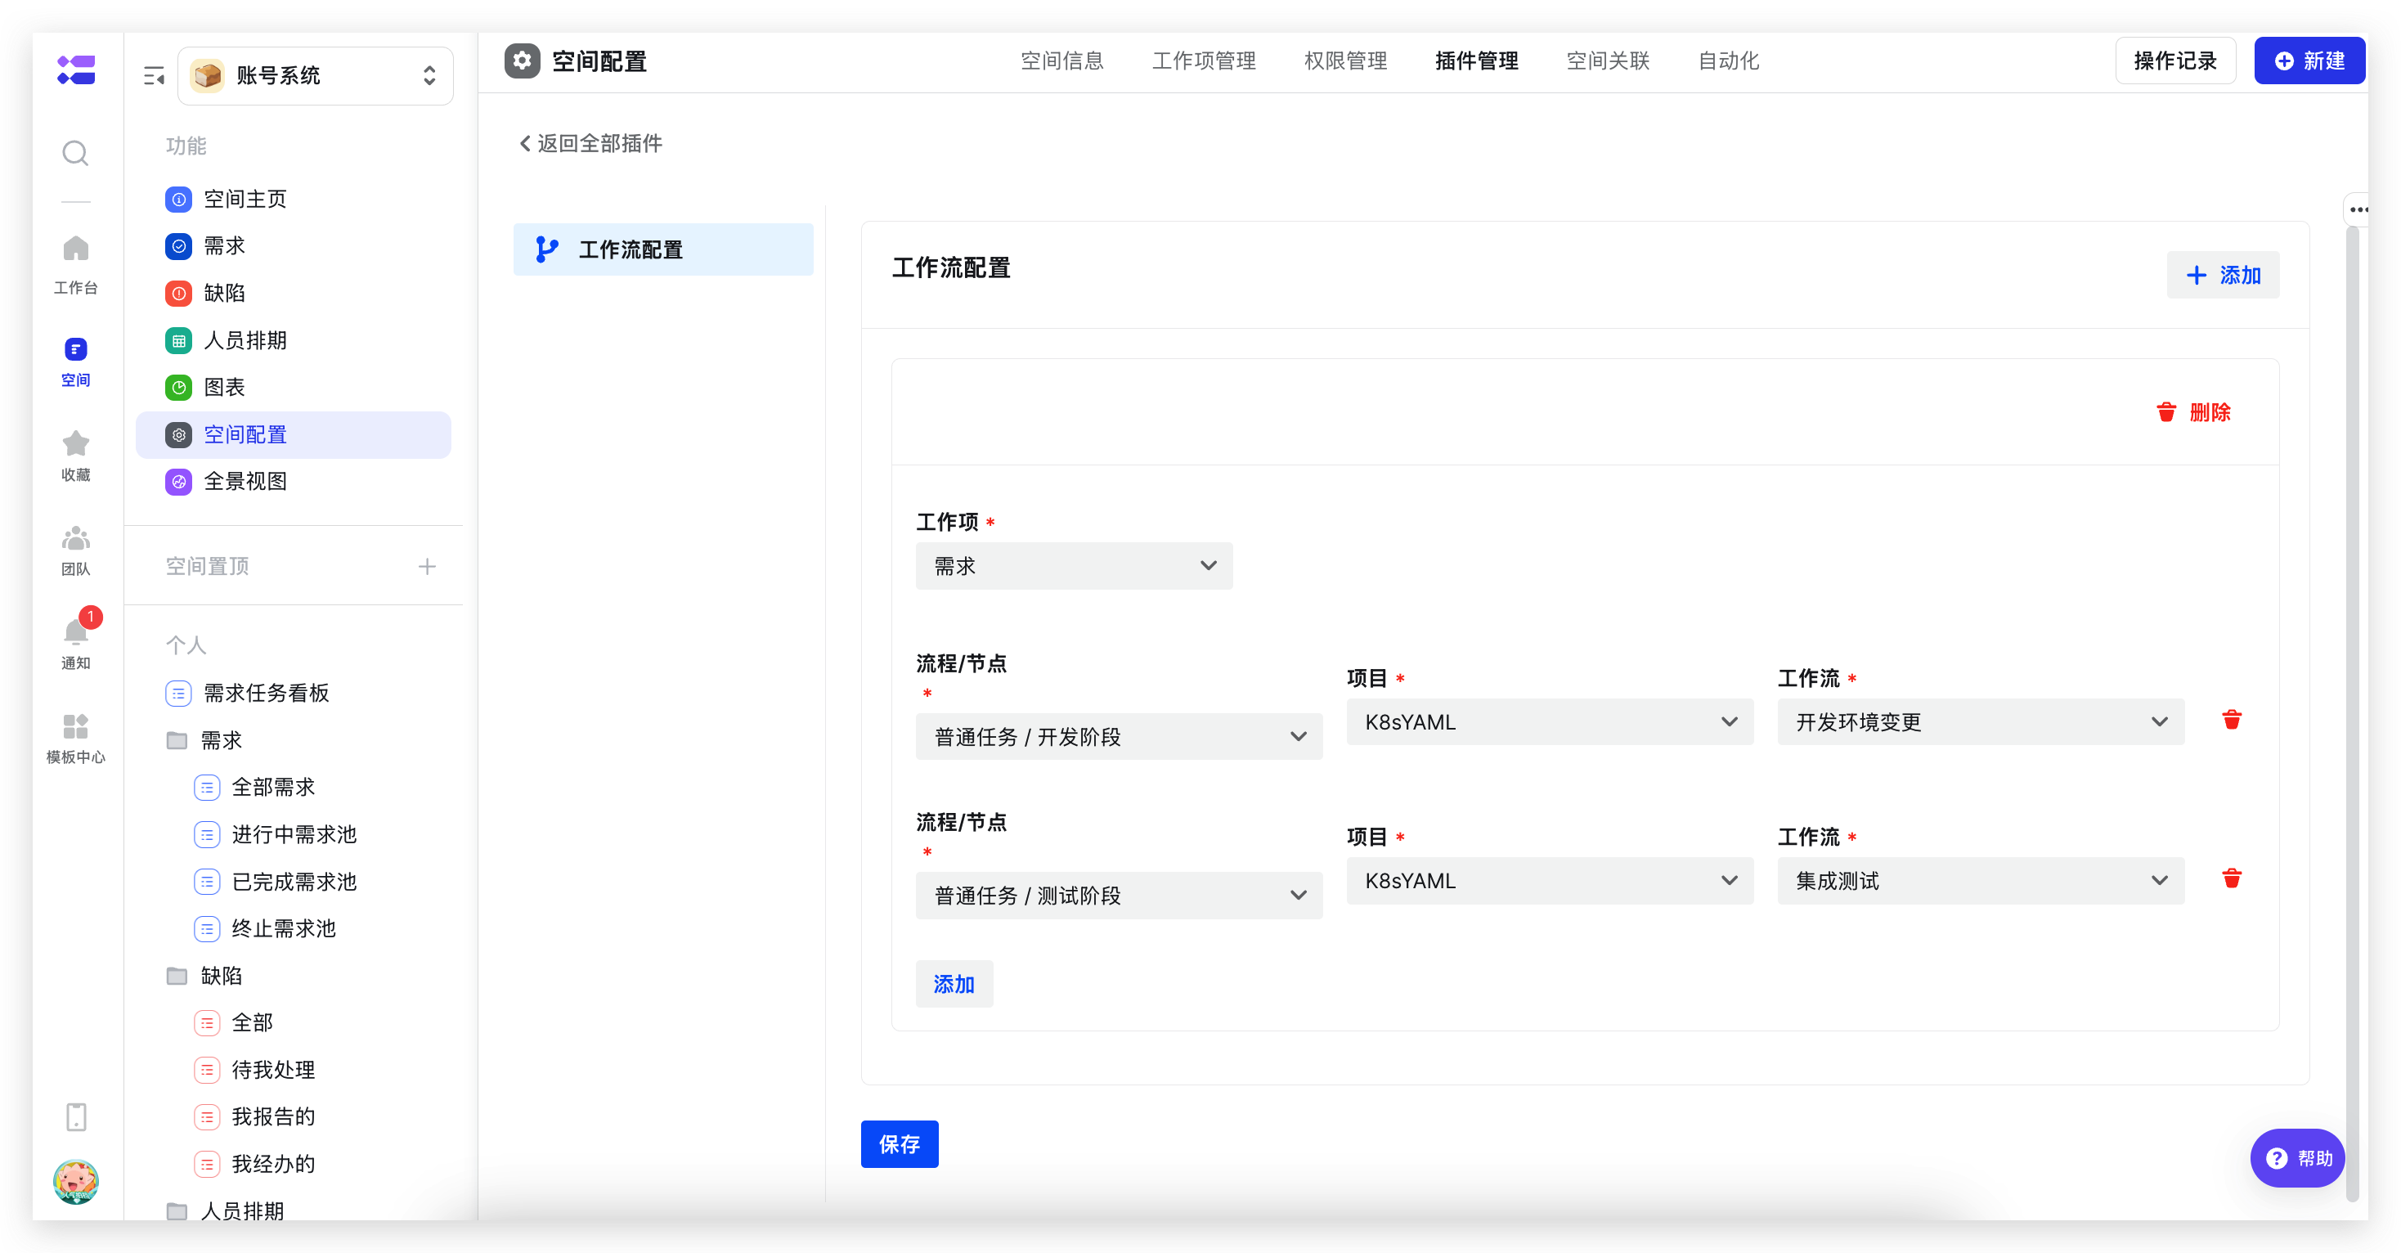2401x1253 pixels.
Task: Select 全景视图 in the sidebar
Action: click(x=245, y=481)
